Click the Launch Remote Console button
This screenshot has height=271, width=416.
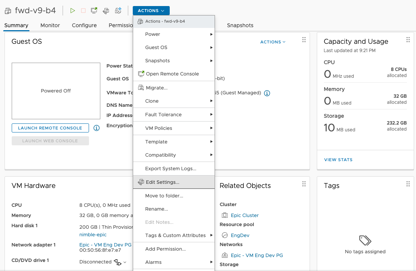coord(50,128)
